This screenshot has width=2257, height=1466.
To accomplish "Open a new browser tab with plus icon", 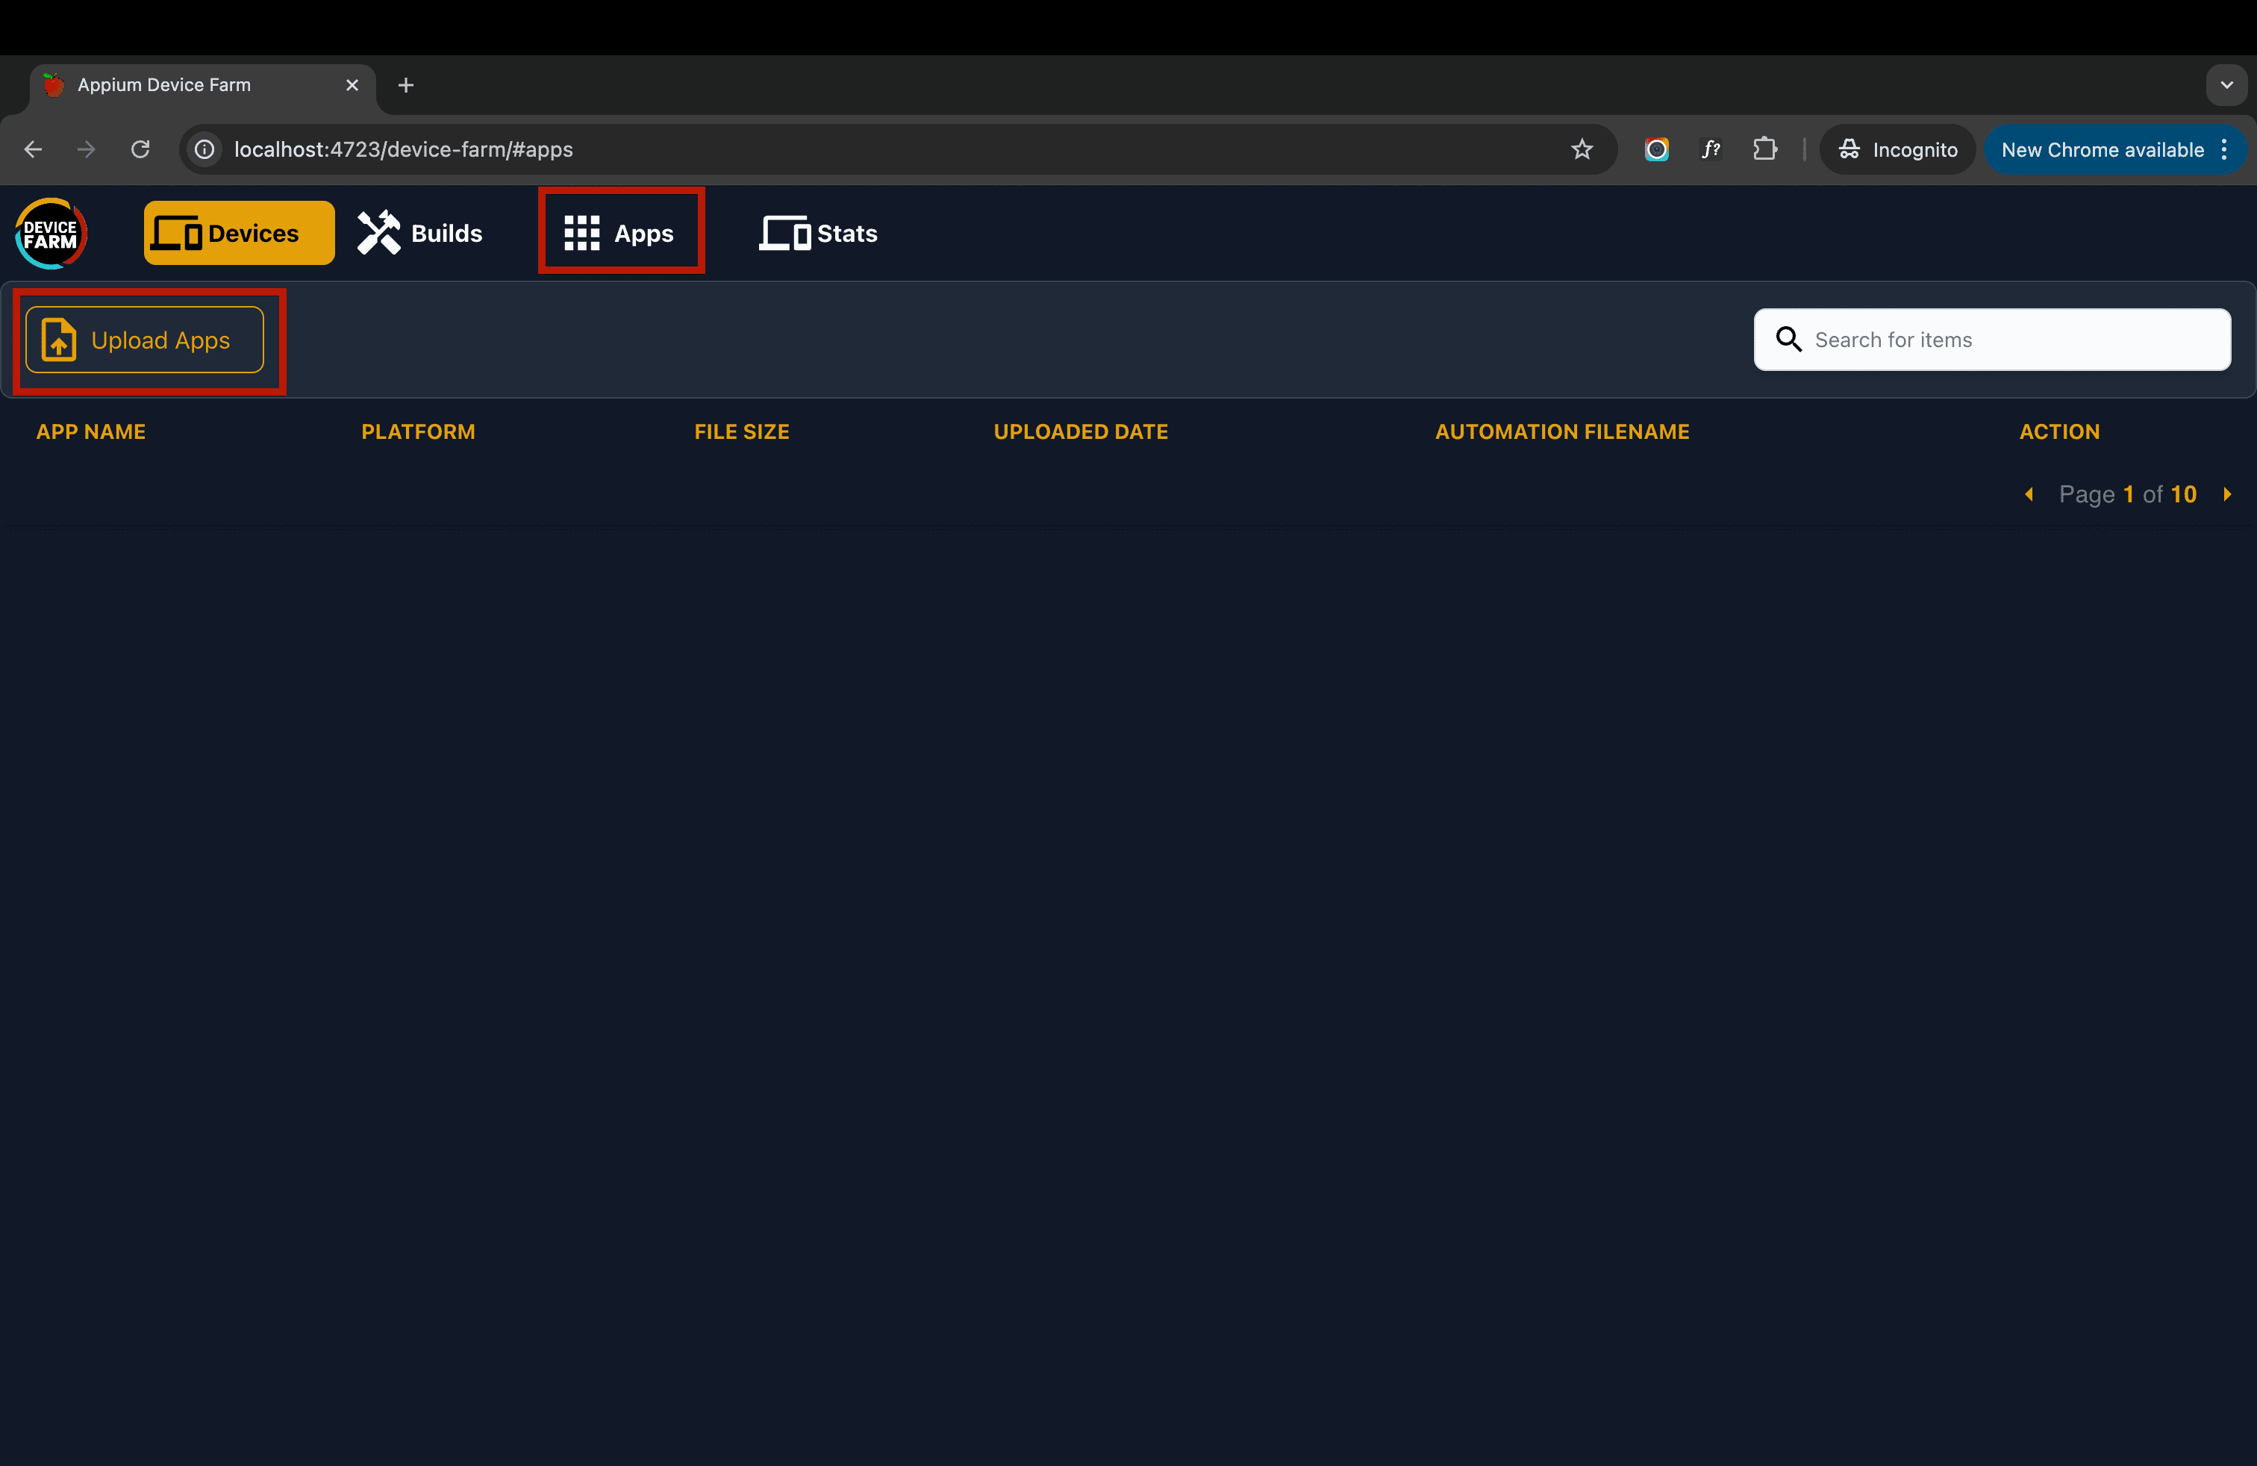I will coord(406,84).
